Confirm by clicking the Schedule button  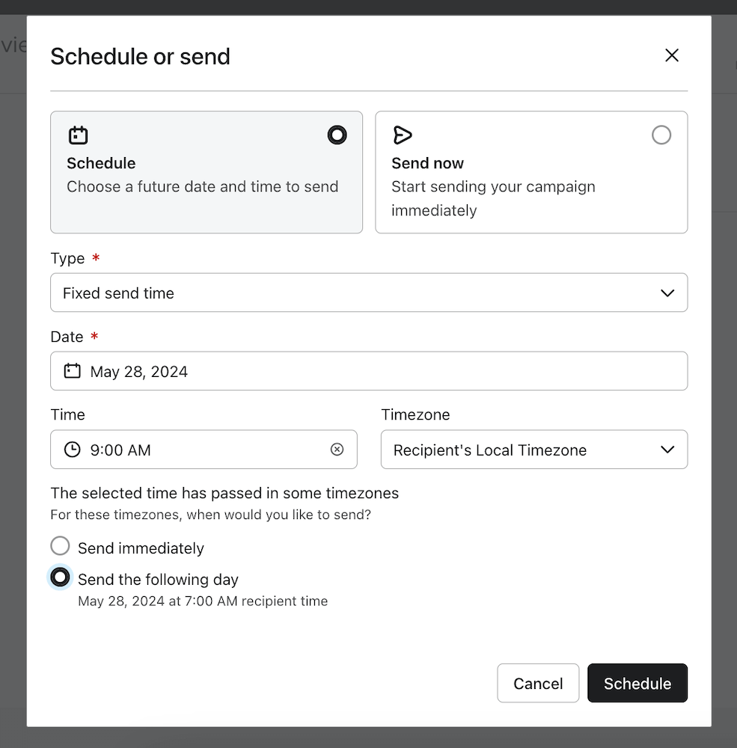(637, 683)
